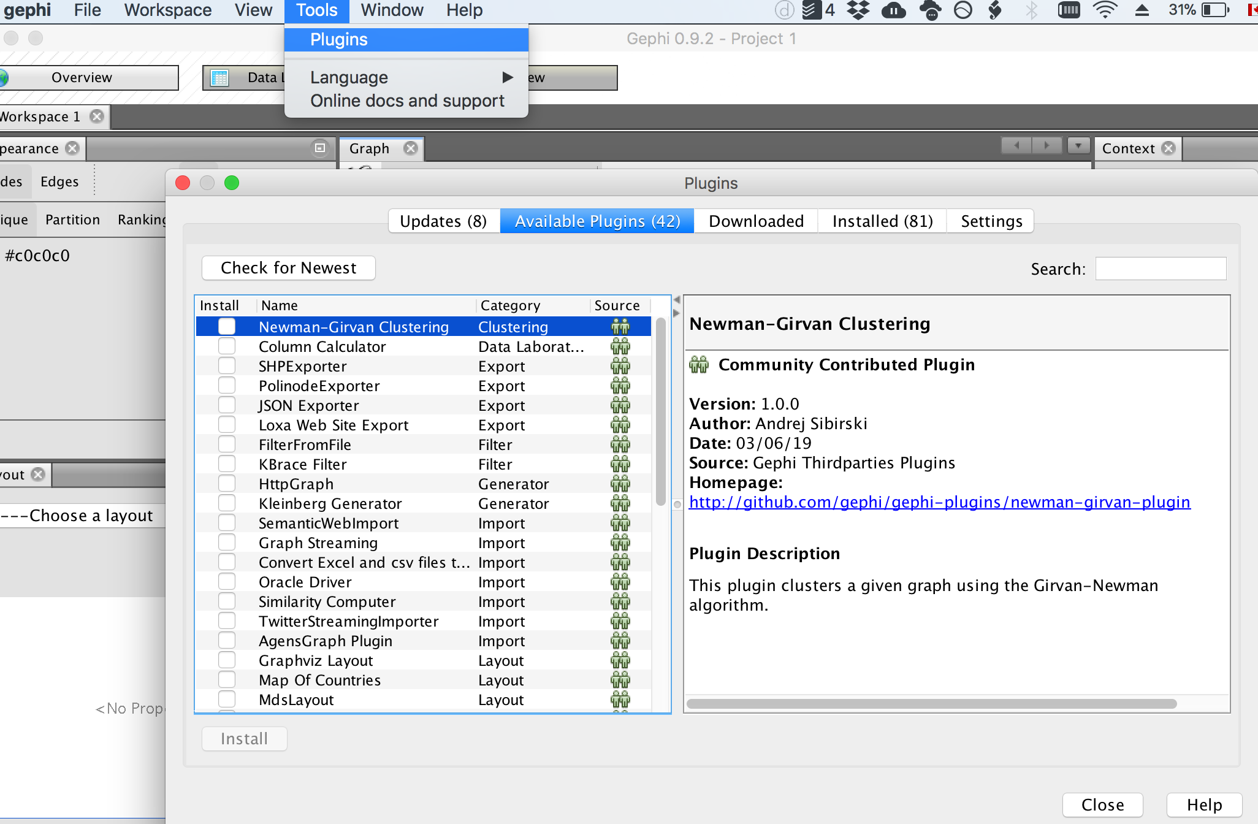Image resolution: width=1258 pixels, height=824 pixels.
Task: Click community plugin icon beside Column Calculator
Action: 620,346
